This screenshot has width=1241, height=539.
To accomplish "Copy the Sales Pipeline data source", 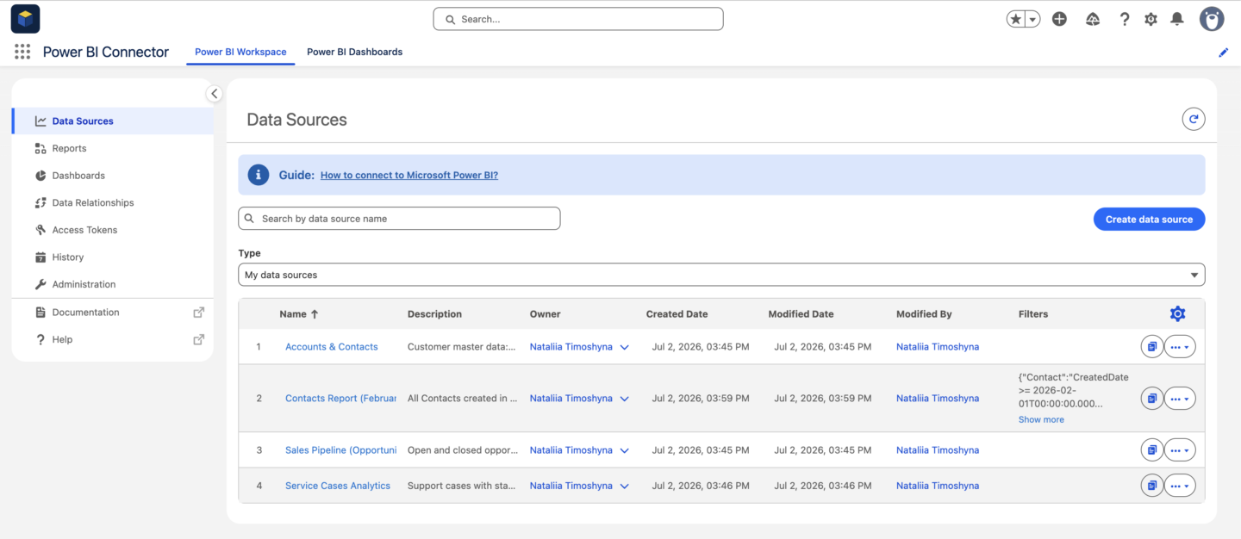I will (x=1151, y=450).
